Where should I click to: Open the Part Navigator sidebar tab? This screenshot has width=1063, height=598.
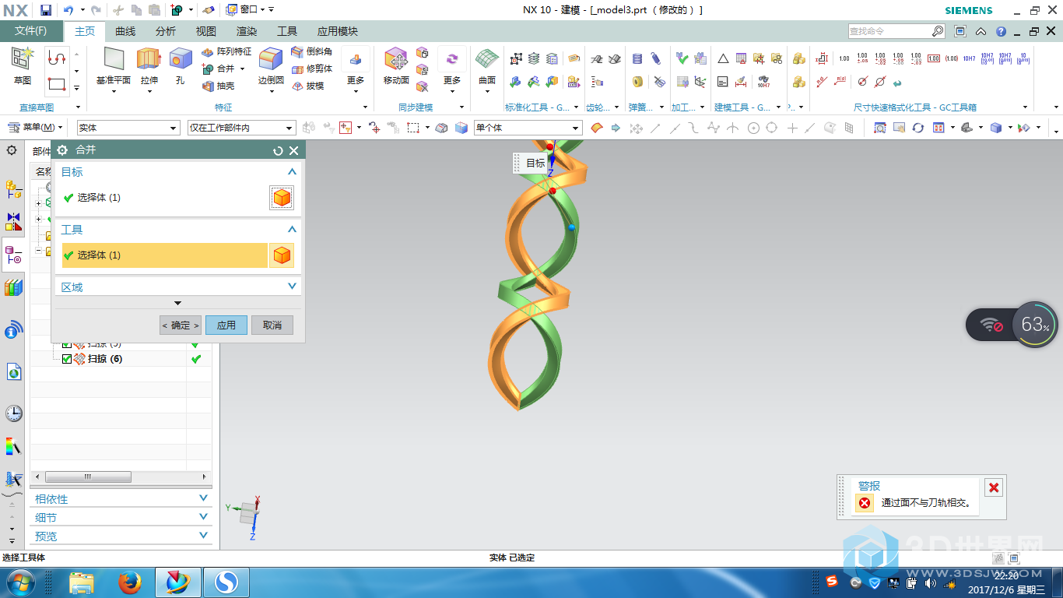[13, 255]
